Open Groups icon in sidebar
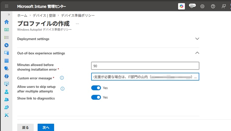Image resolution: width=231 pixels, height=131 pixels. (6, 99)
